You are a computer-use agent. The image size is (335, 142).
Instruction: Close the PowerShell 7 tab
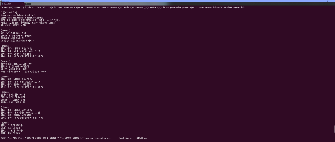[x=23, y=4]
